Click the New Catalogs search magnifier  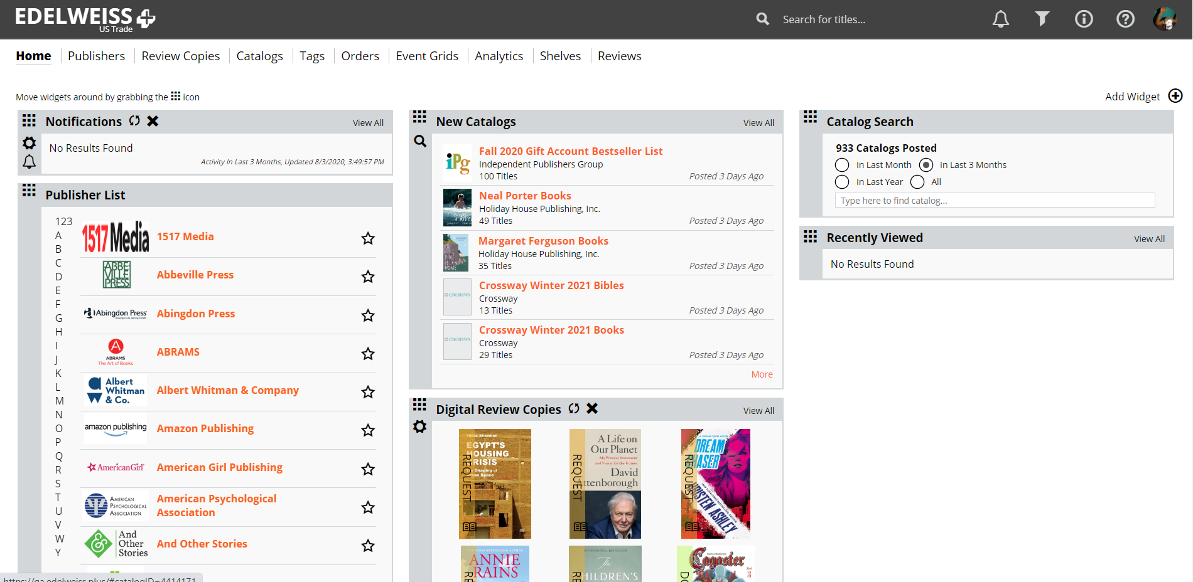click(420, 141)
